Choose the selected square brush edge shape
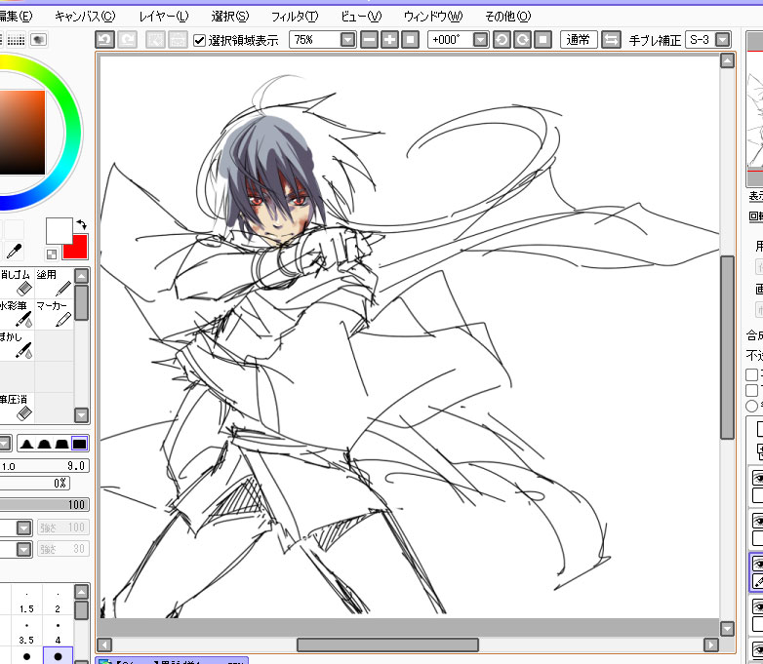The width and height of the screenshot is (763, 664). [79, 444]
